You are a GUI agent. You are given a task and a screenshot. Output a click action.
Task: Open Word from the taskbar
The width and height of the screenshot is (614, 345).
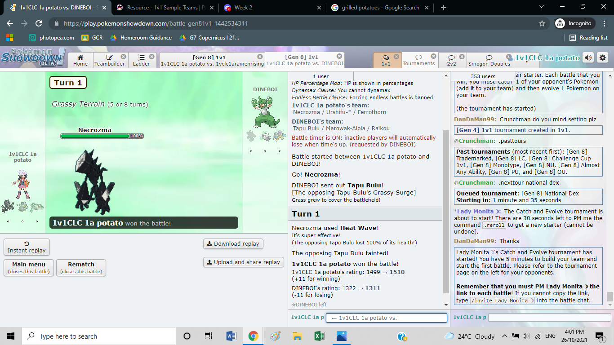[231, 336]
